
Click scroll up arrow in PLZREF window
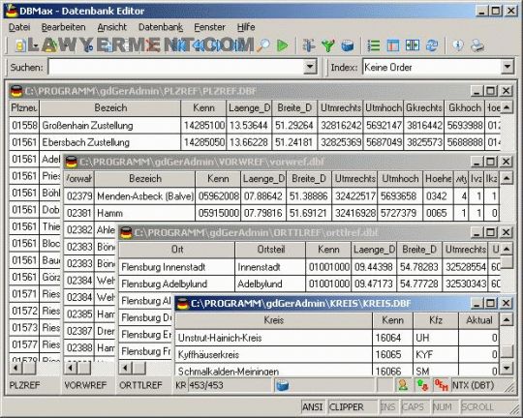507,107
